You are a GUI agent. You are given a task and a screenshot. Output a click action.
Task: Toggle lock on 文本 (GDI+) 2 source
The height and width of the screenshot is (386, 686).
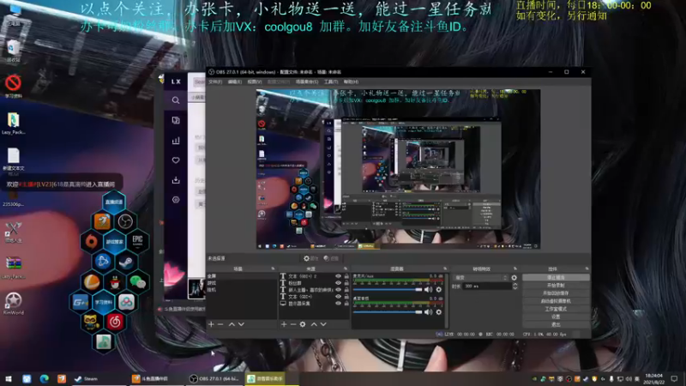pos(346,276)
